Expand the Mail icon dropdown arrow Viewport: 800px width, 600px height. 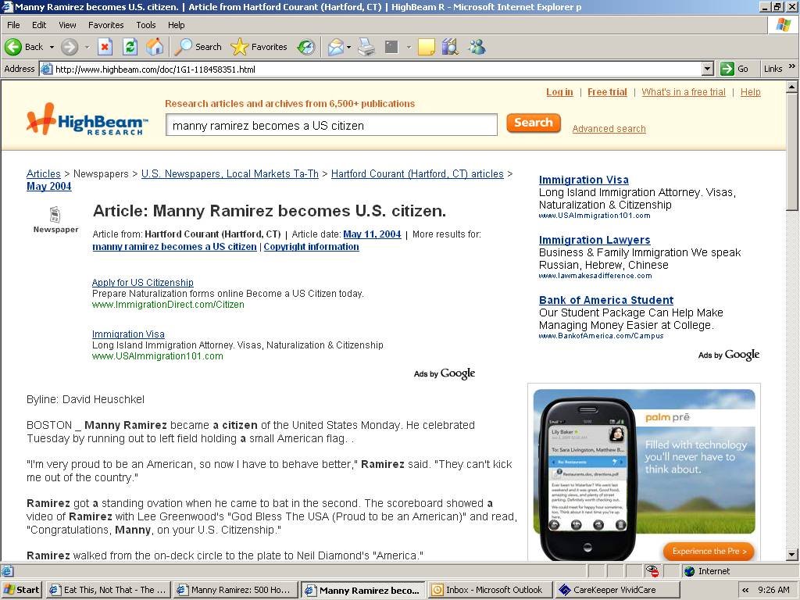[349, 47]
